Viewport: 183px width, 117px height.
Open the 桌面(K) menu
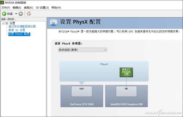28,7
